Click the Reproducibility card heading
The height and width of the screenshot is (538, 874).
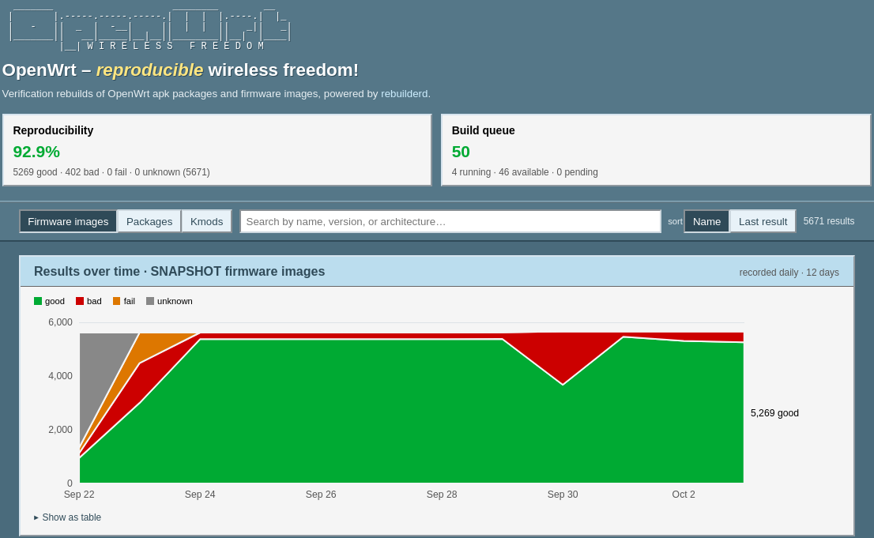tap(53, 130)
